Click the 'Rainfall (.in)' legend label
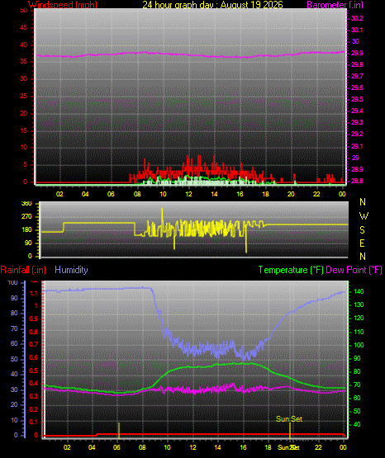The width and height of the screenshot is (385, 458). point(23,270)
